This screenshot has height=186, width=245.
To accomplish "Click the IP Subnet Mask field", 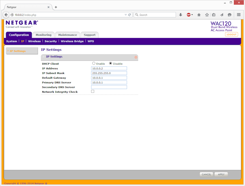I will tap(109, 73).
